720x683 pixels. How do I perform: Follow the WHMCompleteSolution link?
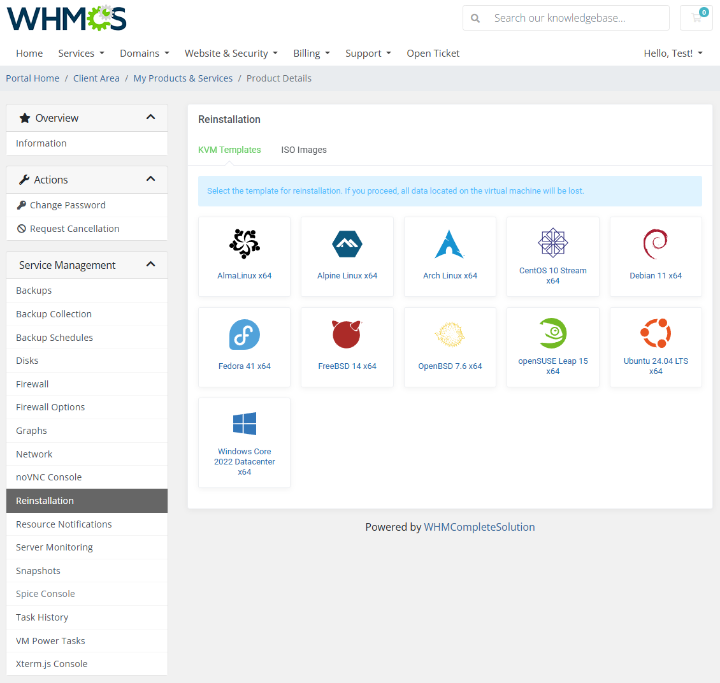pyautogui.click(x=479, y=527)
